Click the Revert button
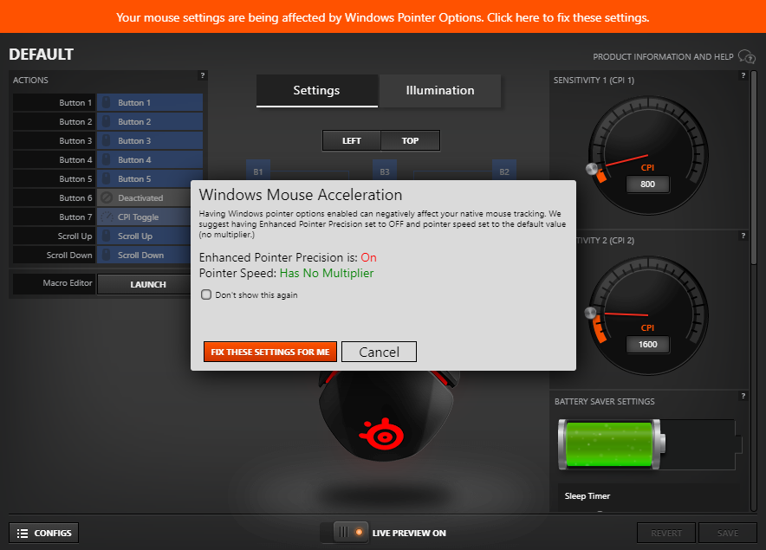The height and width of the screenshot is (550, 766). point(666,533)
